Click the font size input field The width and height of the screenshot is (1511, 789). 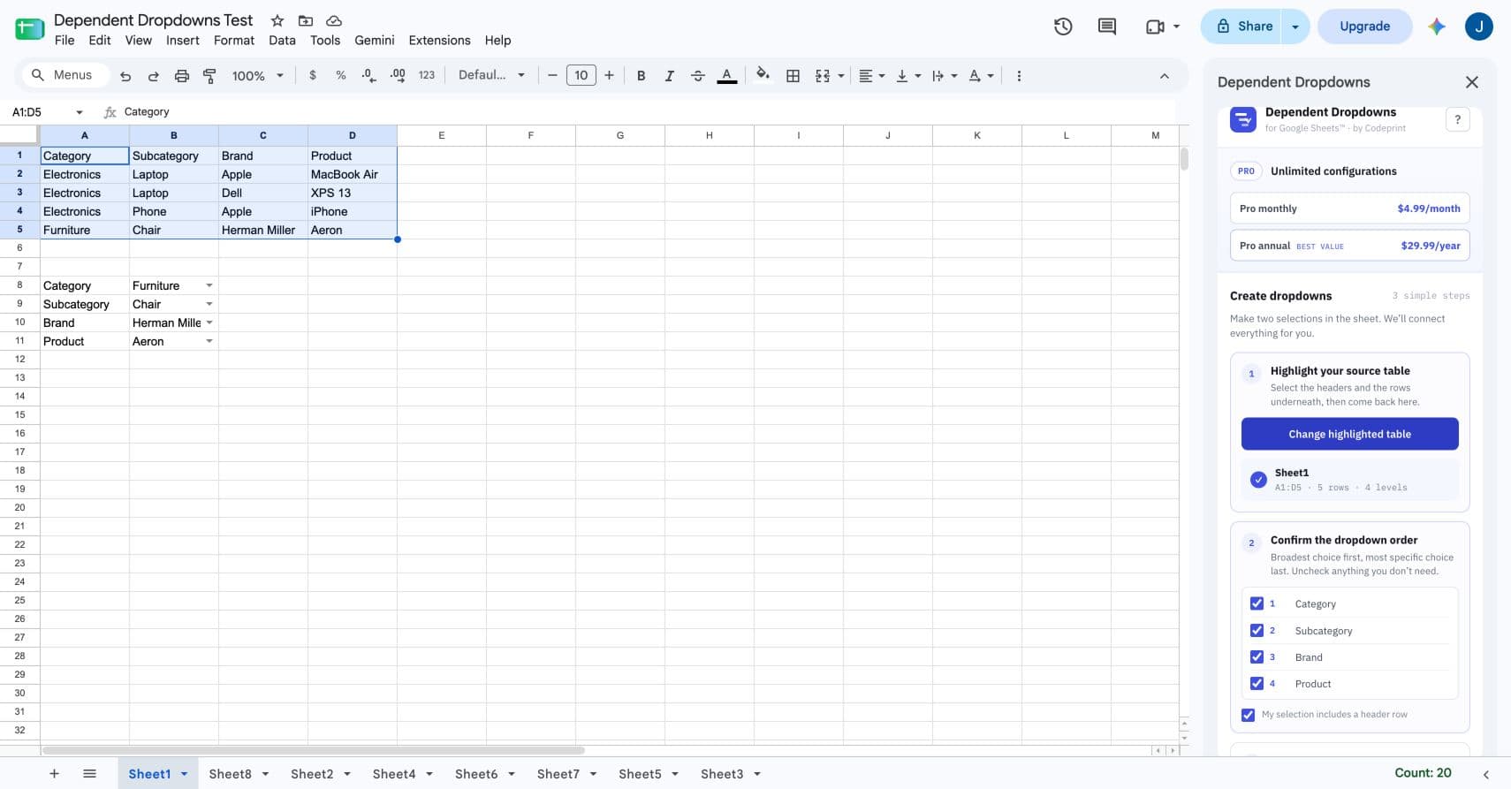[581, 76]
